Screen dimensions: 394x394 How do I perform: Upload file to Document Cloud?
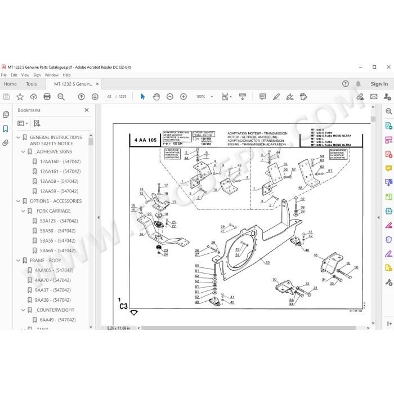[x=33, y=97]
